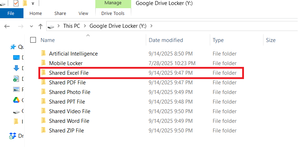Open the Customize Quick Access Toolbar dropdown
298x147 pixels.
tap(33, 4)
